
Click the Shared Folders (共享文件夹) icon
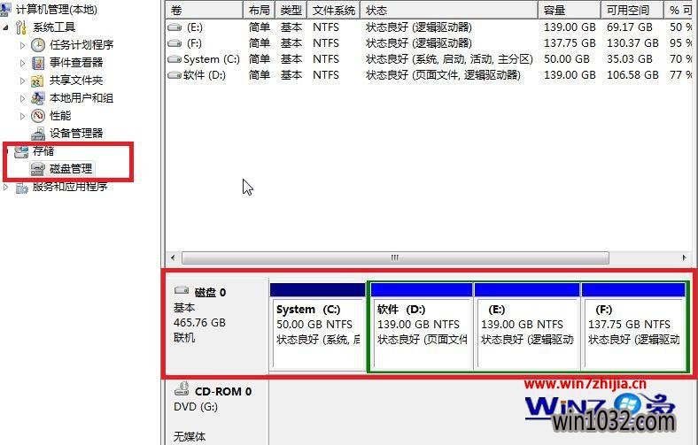38,80
